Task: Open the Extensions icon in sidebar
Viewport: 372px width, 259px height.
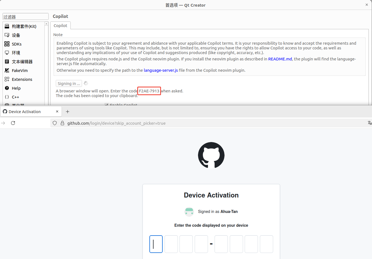Action: click(7, 79)
